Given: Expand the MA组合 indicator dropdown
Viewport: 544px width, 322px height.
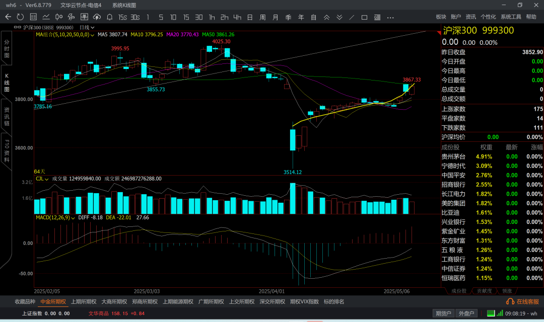Looking at the screenshot, I should [92, 35].
